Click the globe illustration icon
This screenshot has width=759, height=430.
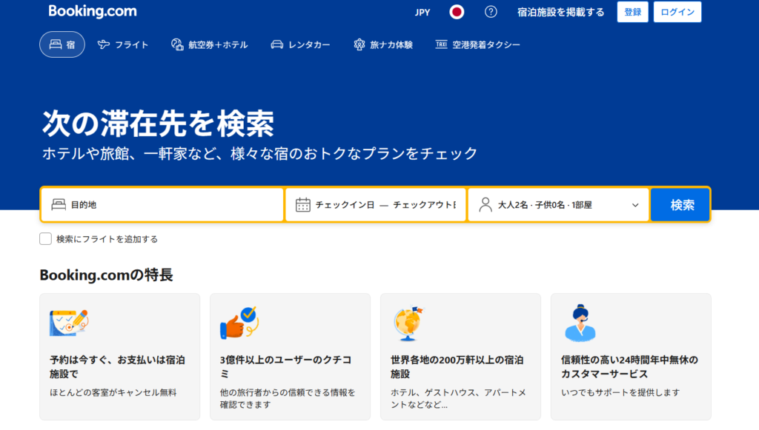coord(408,323)
